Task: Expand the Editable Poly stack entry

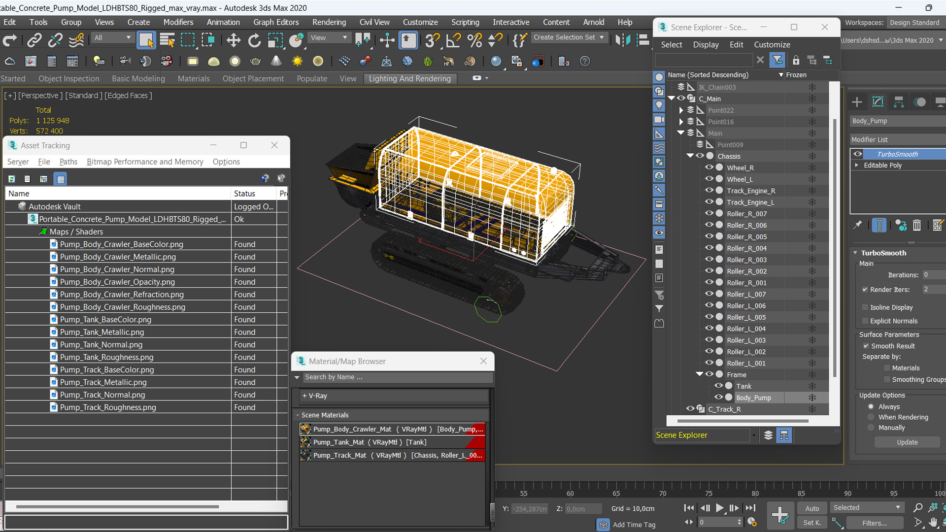Action: point(857,165)
